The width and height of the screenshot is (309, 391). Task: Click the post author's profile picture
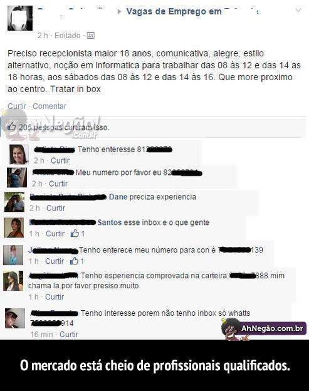[20, 18]
